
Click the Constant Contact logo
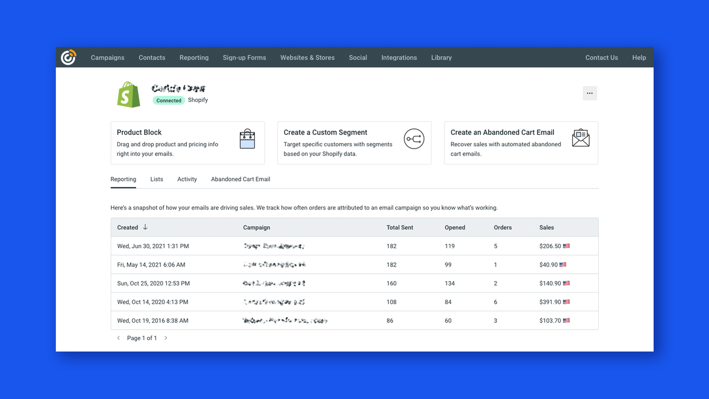[x=68, y=57]
